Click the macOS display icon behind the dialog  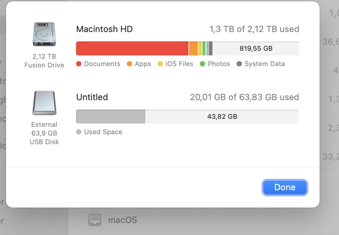(x=95, y=220)
